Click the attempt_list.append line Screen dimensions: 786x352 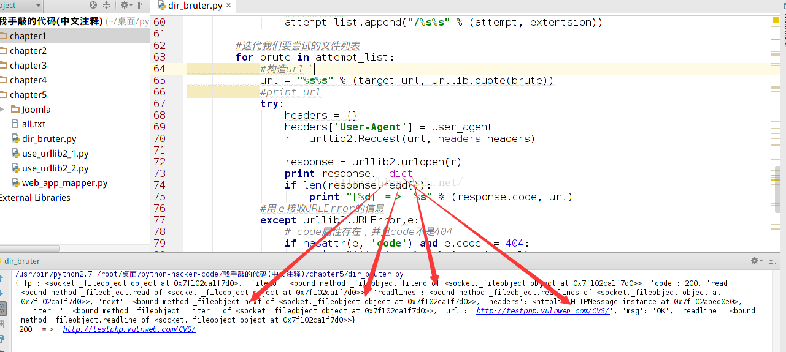(x=444, y=22)
